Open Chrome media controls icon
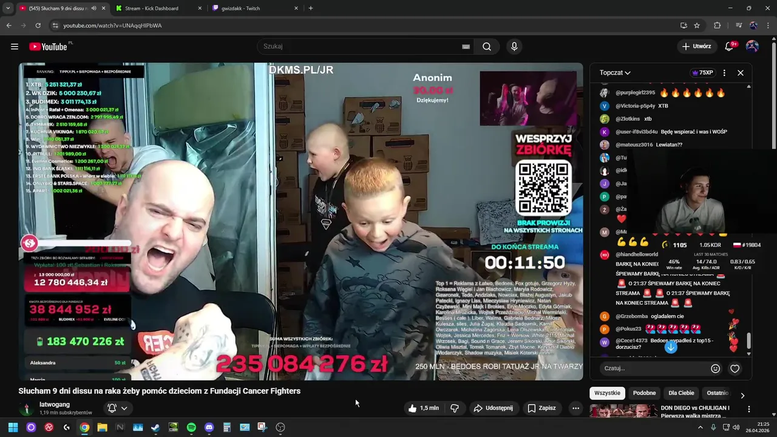Screen dimensions: 777x437 739,25
